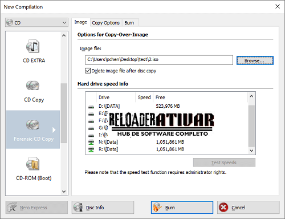Close the New Compilation window
Image resolution: width=285 pixels, height=219 pixels.
point(278,6)
